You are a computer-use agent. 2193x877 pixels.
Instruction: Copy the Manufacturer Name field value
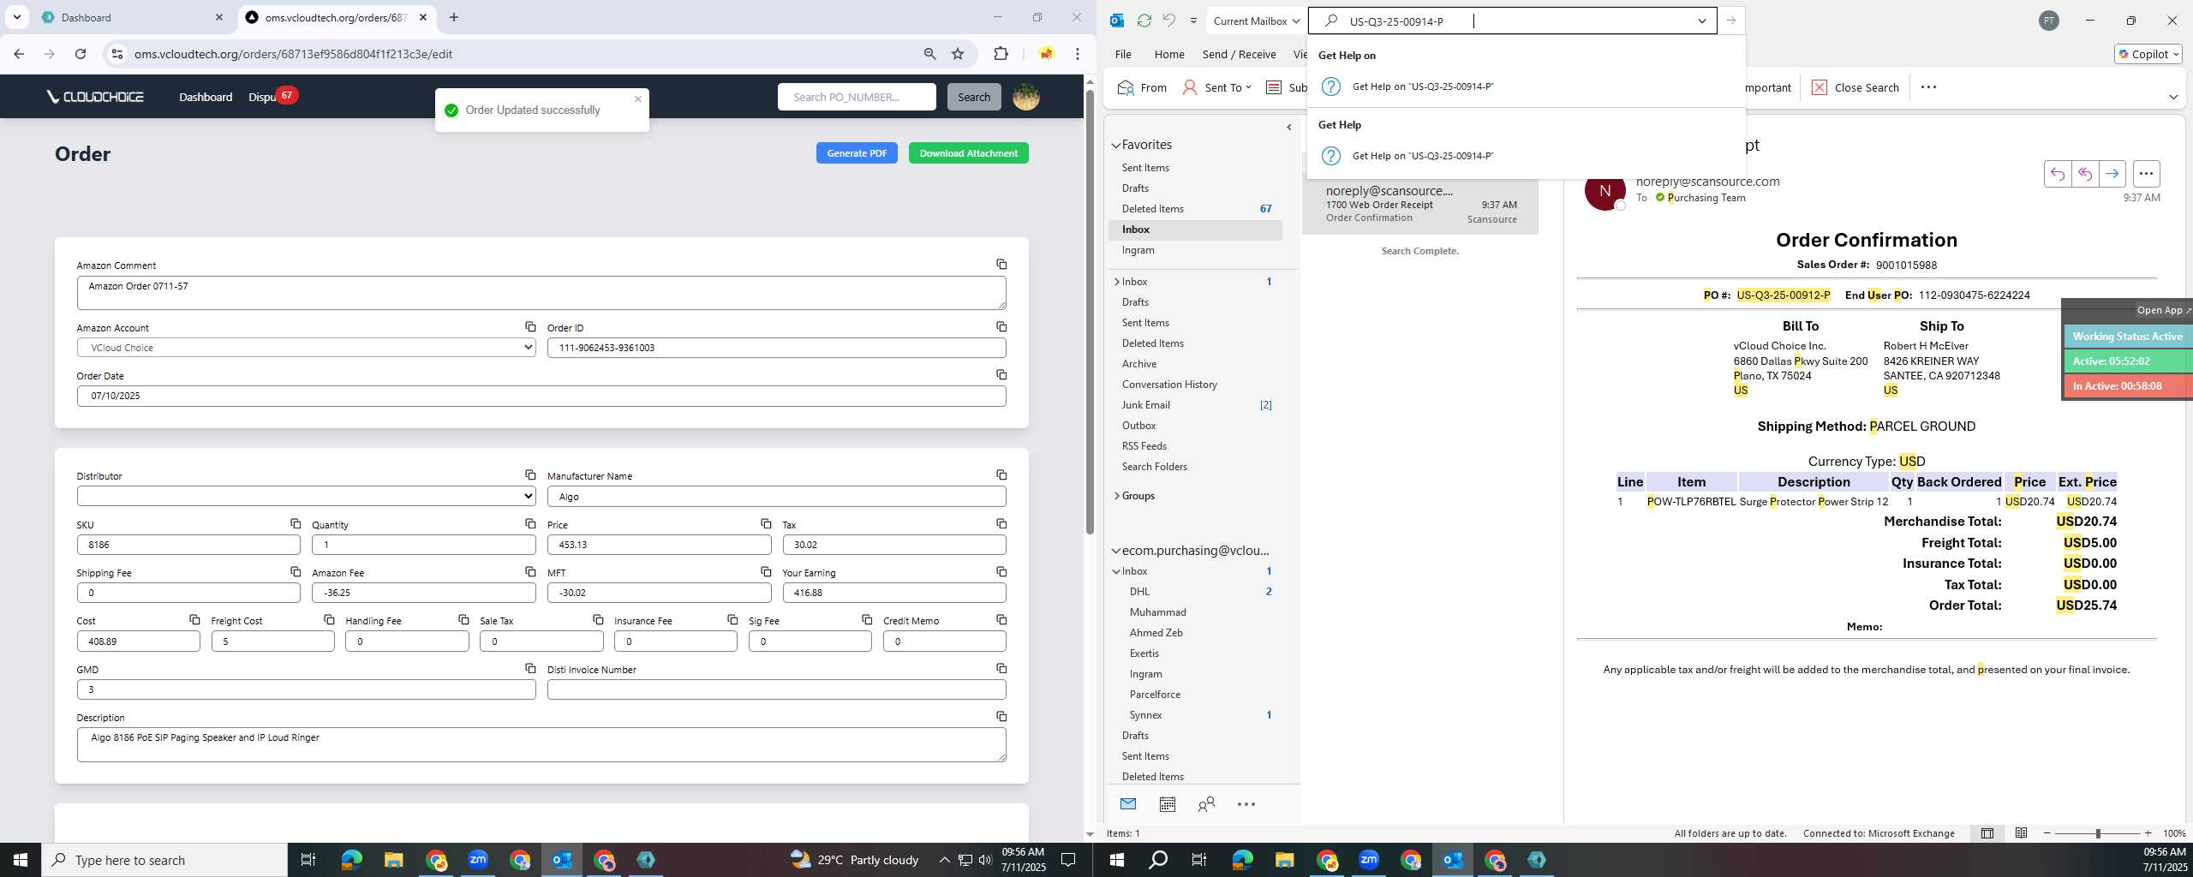tap(1001, 475)
